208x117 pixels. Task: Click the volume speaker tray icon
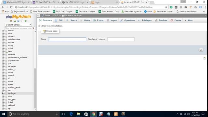188,114
